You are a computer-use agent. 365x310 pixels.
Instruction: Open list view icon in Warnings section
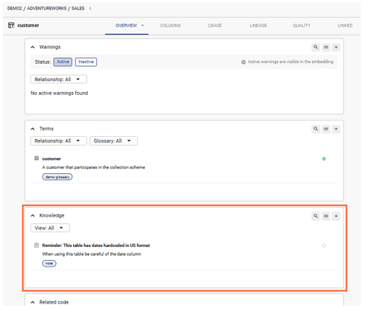click(326, 47)
